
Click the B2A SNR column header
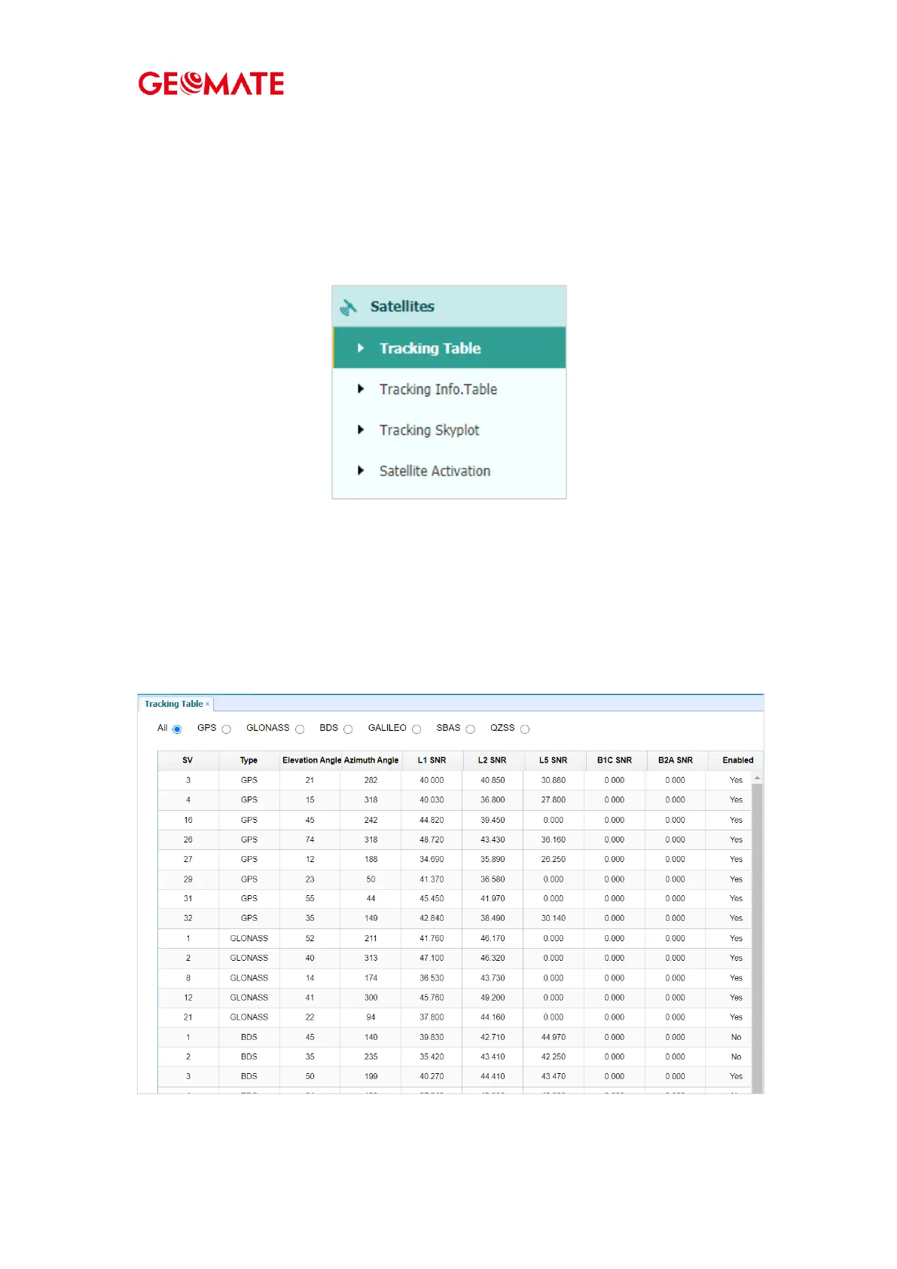676,760
